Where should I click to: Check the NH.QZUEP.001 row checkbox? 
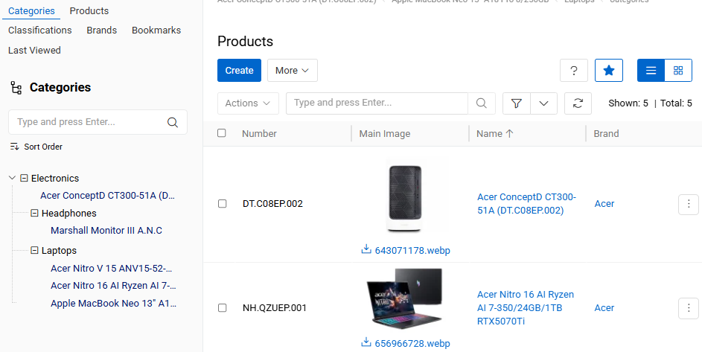click(222, 307)
